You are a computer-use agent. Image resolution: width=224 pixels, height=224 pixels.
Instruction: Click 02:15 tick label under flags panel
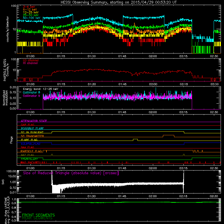tap(183, 168)
